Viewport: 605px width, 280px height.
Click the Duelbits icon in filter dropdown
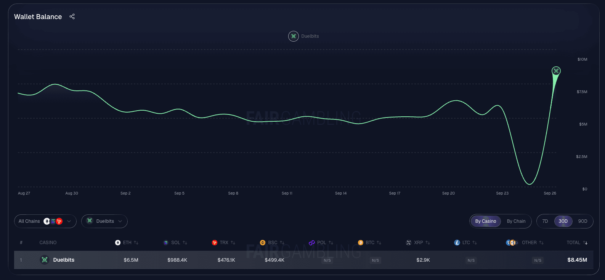coord(90,221)
